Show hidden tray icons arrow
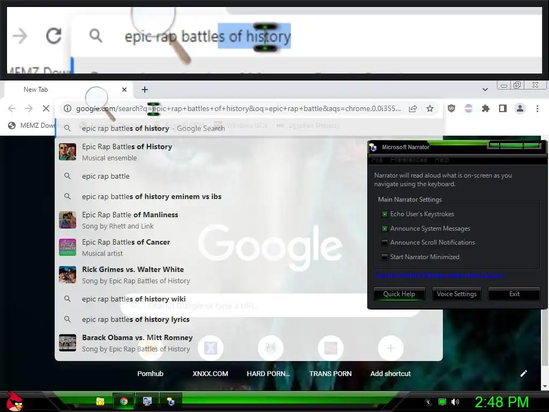The image size is (549, 412). (428, 402)
